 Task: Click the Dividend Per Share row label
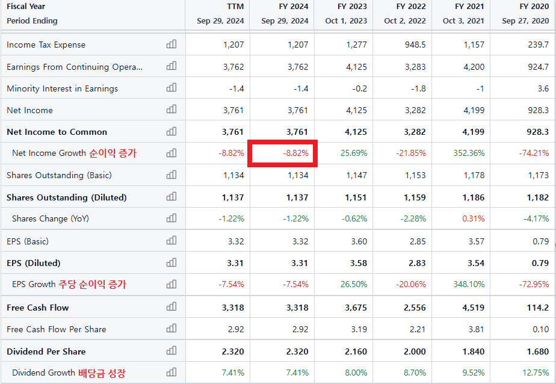pyautogui.click(x=46, y=351)
